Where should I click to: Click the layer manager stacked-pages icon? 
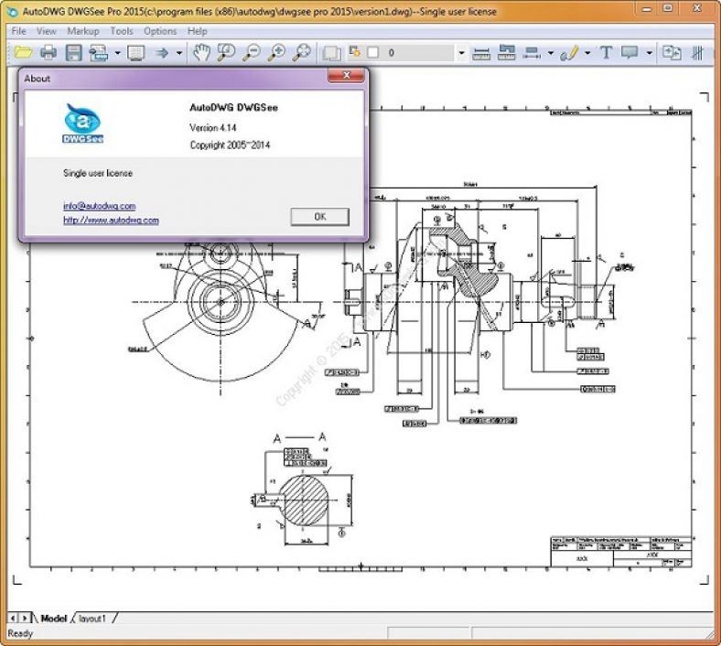[331, 53]
